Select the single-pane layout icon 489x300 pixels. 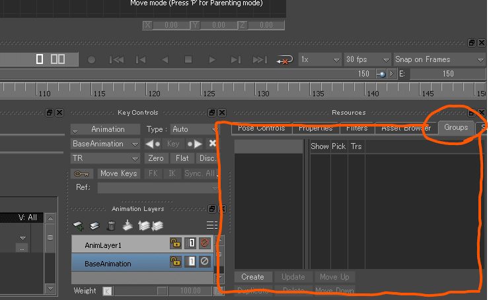(x=40, y=59)
